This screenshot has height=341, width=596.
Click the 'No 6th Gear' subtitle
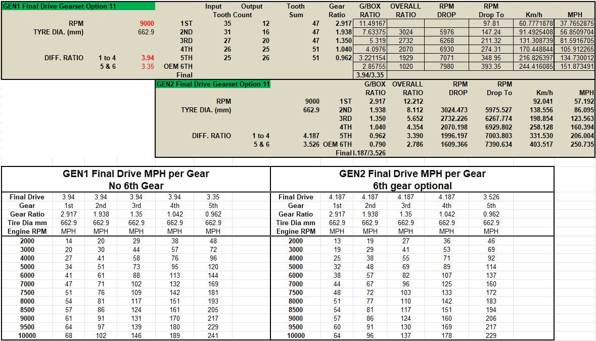coord(136,186)
